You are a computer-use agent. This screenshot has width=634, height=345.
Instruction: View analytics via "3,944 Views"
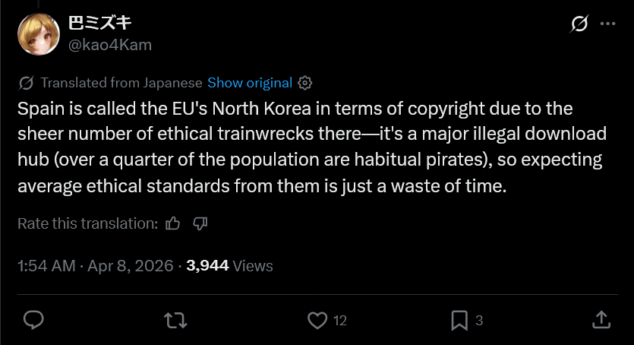(229, 266)
